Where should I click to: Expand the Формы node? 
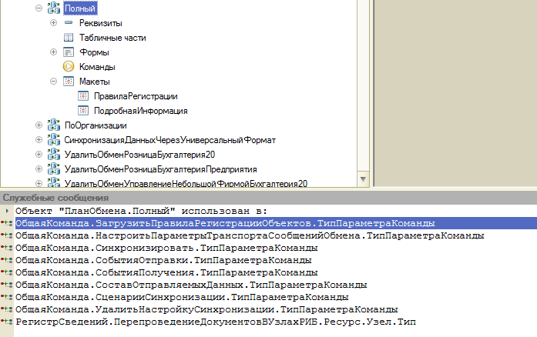point(53,52)
